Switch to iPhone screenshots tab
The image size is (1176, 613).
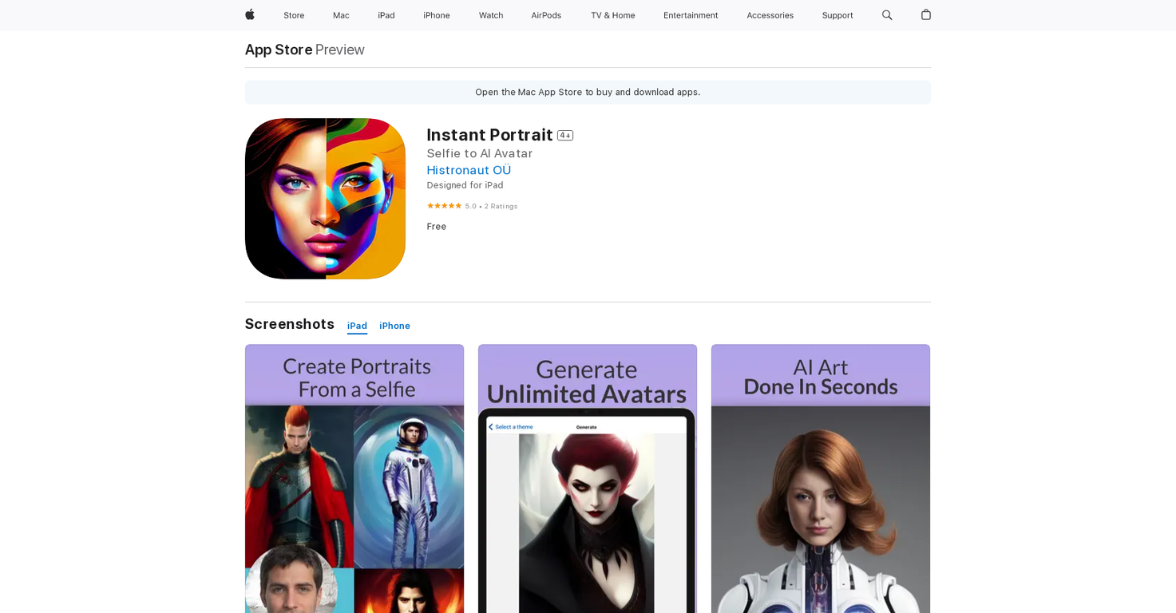click(394, 326)
